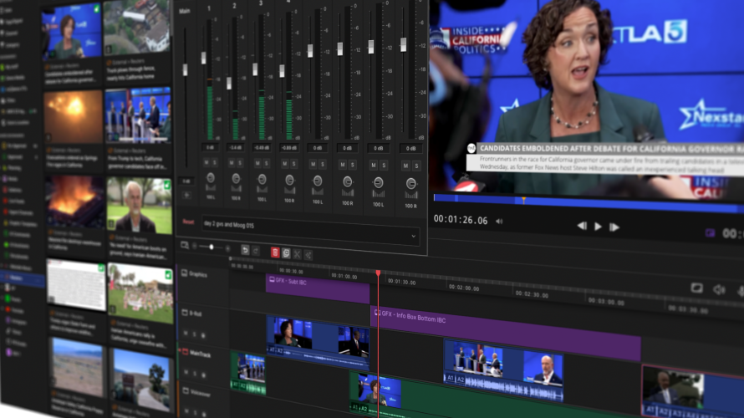Click the screen icon above timeline ruler
The height and width of the screenshot is (418, 744).
click(696, 288)
